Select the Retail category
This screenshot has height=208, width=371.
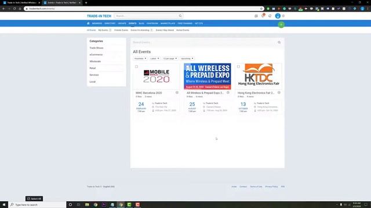tap(93, 68)
